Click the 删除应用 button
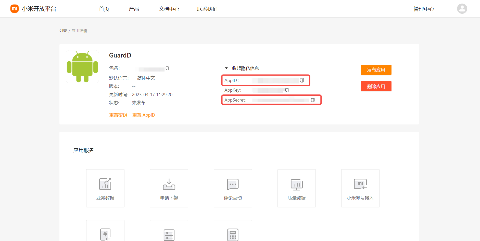 coord(376,86)
